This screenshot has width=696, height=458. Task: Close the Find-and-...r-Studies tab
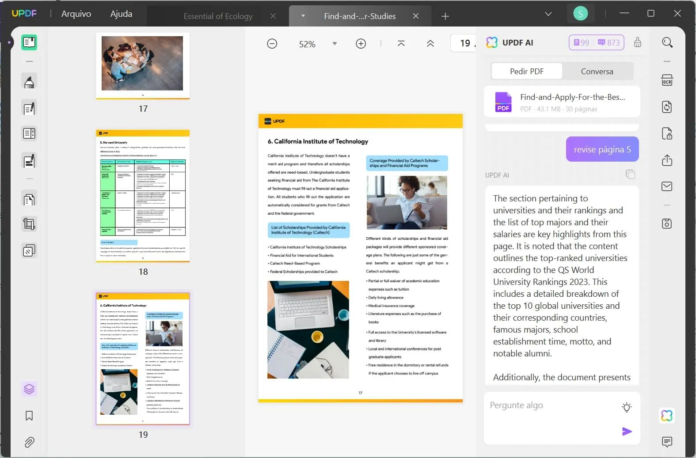pos(416,16)
